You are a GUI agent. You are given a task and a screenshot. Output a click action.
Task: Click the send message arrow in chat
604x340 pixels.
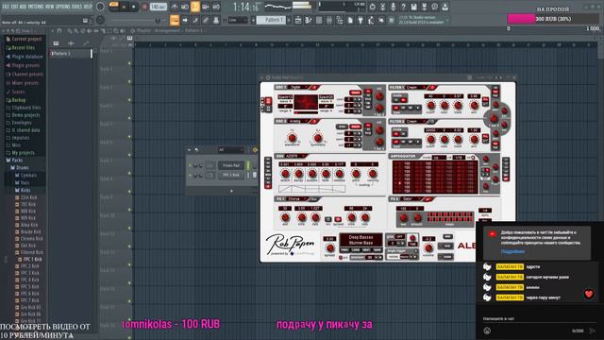pyautogui.click(x=593, y=331)
